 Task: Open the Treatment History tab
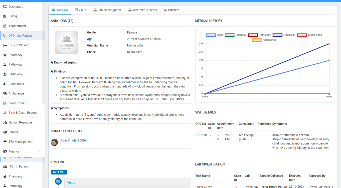(x=143, y=10)
